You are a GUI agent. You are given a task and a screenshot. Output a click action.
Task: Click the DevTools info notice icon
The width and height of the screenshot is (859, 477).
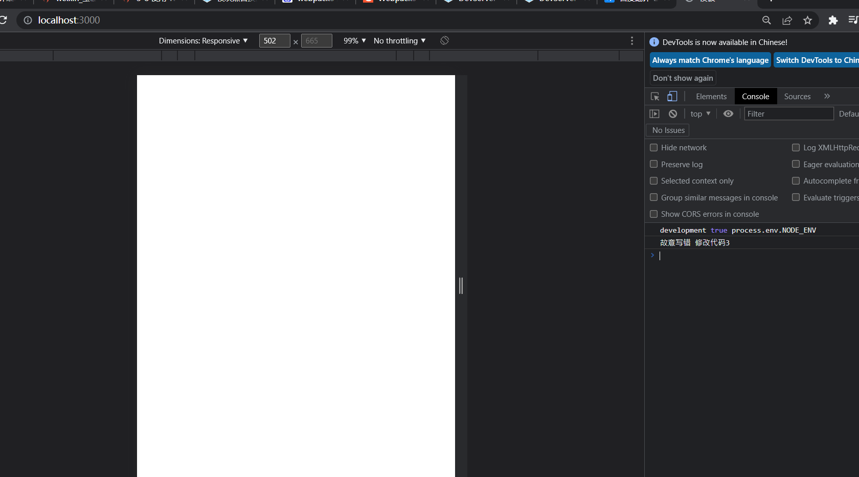(x=654, y=42)
